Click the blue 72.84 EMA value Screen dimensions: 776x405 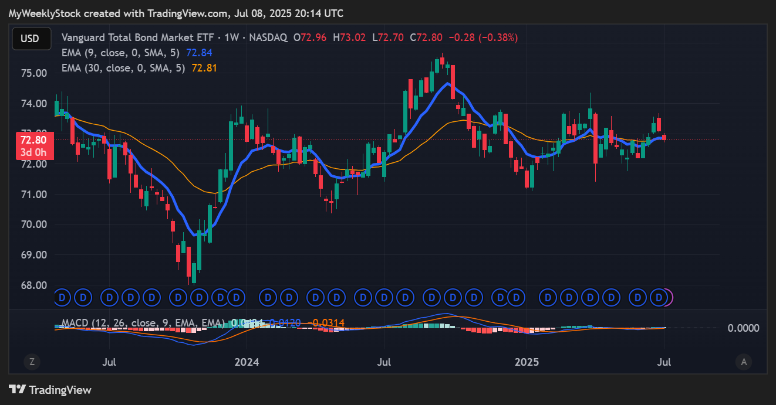pos(198,53)
